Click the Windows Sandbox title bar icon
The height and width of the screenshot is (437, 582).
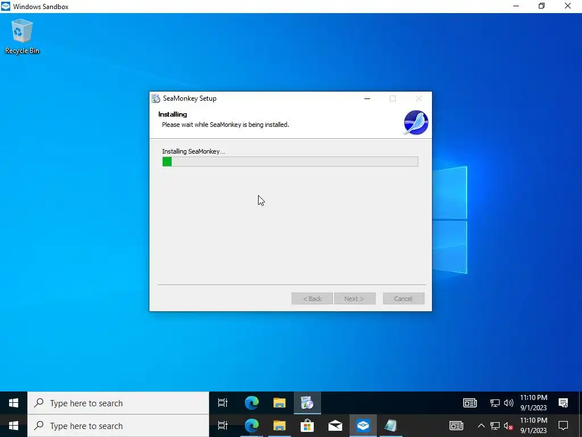click(x=6, y=6)
